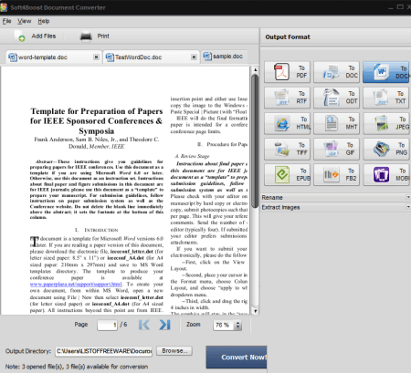This screenshot has height=373, width=411.
Task: Select To GIF output format
Action: click(x=336, y=149)
